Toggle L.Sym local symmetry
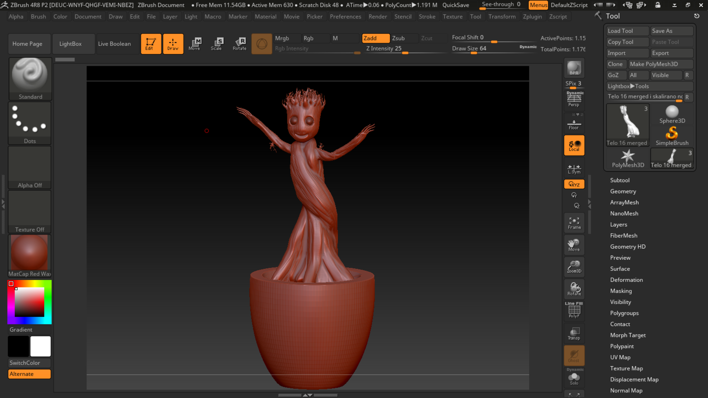 (x=574, y=168)
